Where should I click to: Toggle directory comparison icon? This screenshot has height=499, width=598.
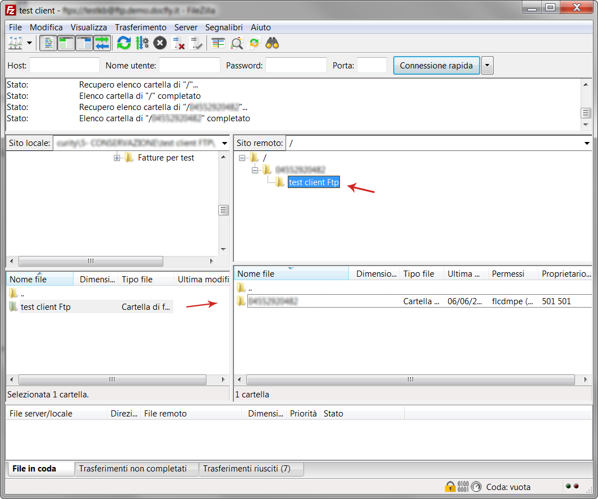[237, 43]
